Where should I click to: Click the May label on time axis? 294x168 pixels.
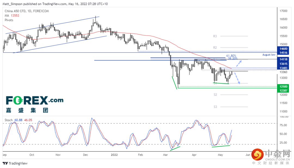click(x=220, y=155)
